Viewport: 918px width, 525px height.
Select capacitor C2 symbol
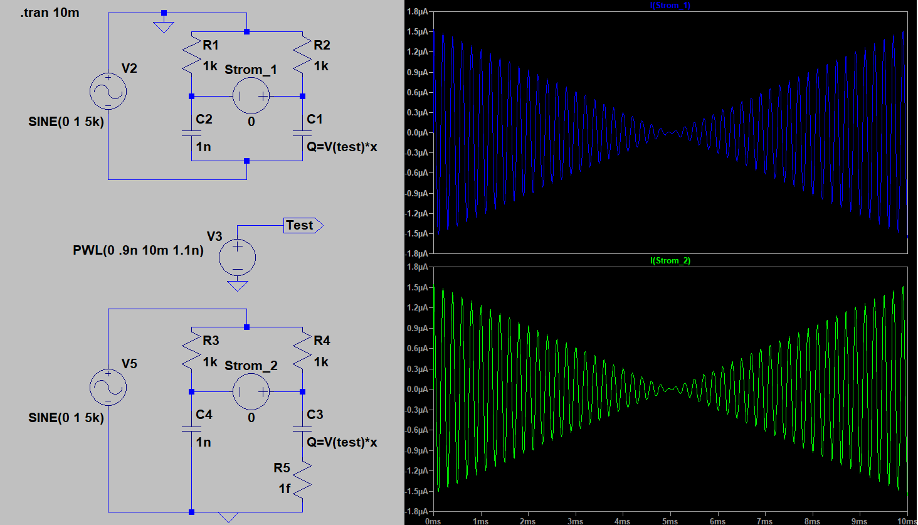point(191,133)
